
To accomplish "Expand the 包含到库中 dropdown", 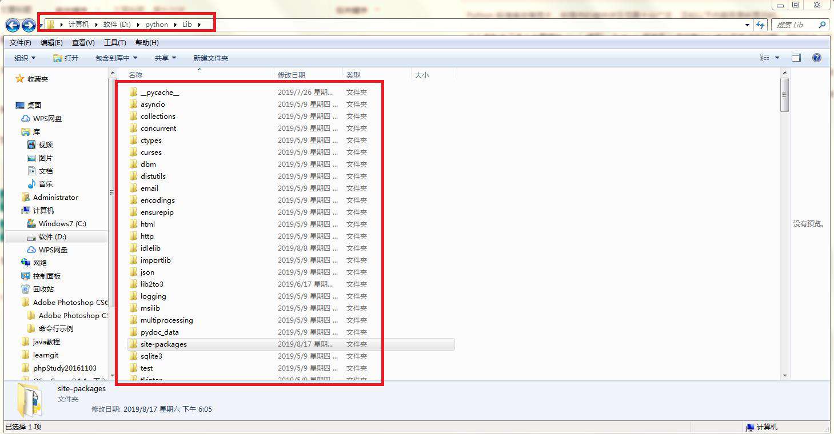I will click(116, 58).
